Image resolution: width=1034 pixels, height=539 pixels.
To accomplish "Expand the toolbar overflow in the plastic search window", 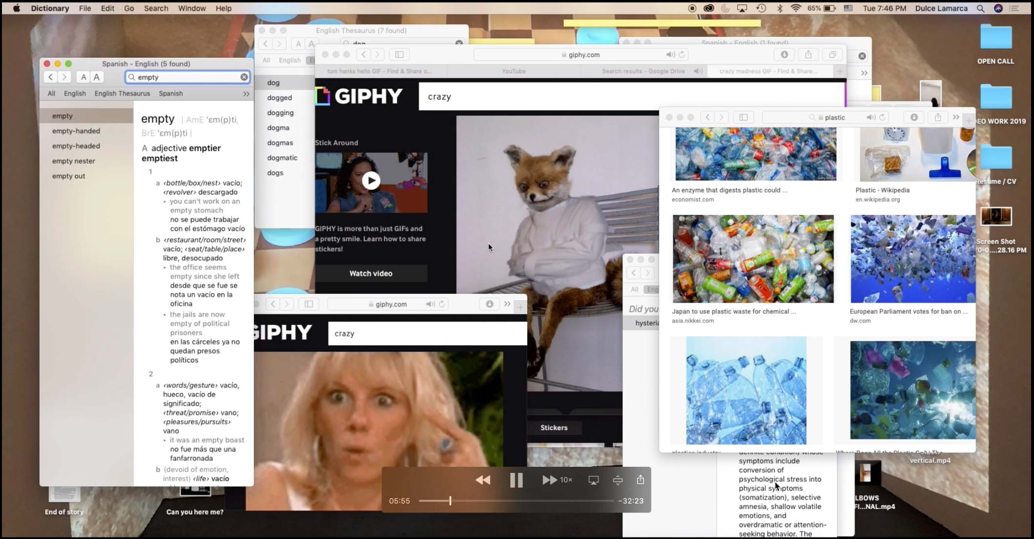I will (956, 117).
